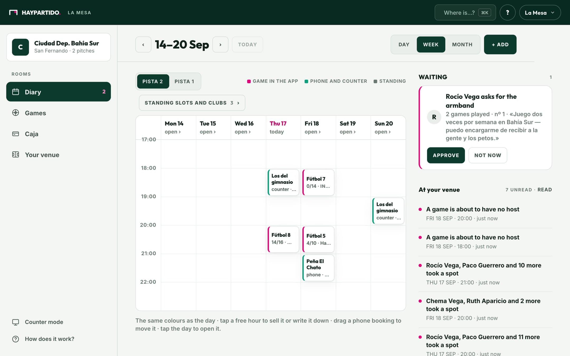Click Rocío Vega's R avatar
The width and height of the screenshot is (570, 356).
point(434,117)
